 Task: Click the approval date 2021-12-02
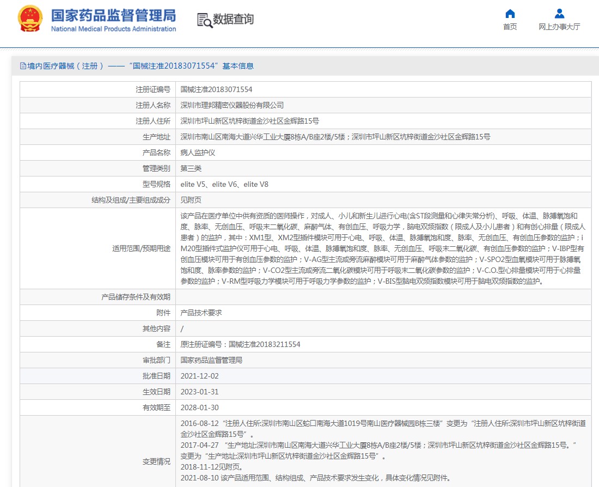(x=199, y=376)
